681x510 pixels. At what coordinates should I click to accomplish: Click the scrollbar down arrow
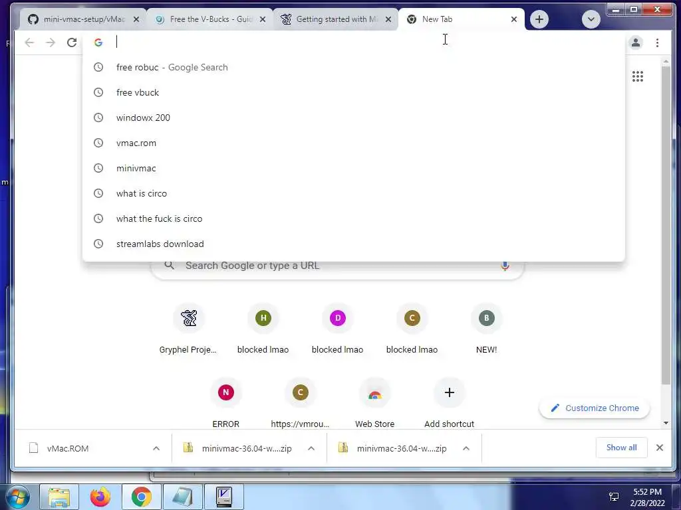pyautogui.click(x=666, y=423)
